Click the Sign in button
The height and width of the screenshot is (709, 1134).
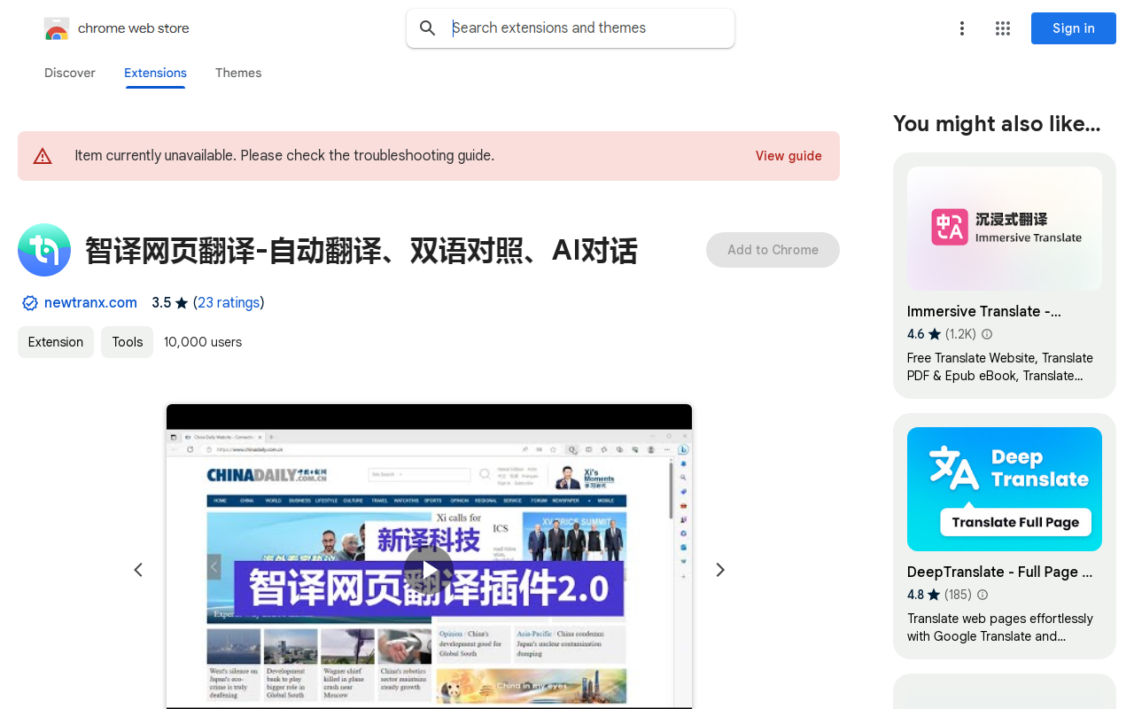(1074, 28)
